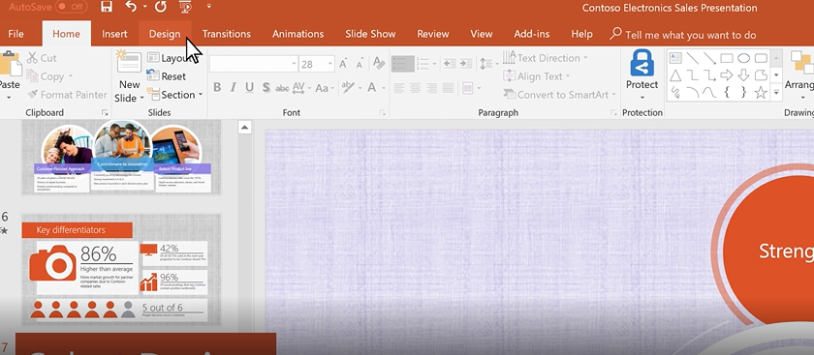Select the 5-Point Star shape
This screenshot has height=355, width=814.
(x=761, y=93)
